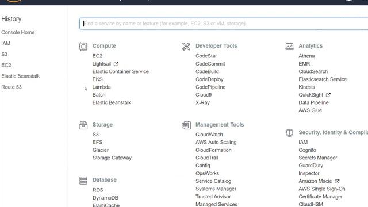Open the Lambda service
Viewport: 368px width, 207px height.
coord(102,87)
